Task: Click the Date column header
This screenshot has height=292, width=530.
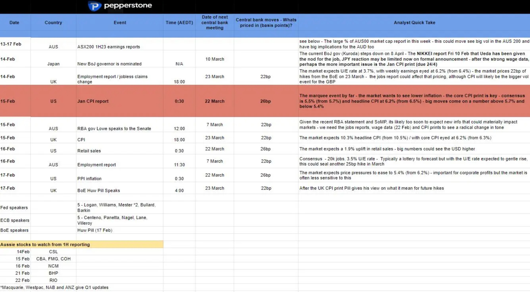Action: point(14,23)
